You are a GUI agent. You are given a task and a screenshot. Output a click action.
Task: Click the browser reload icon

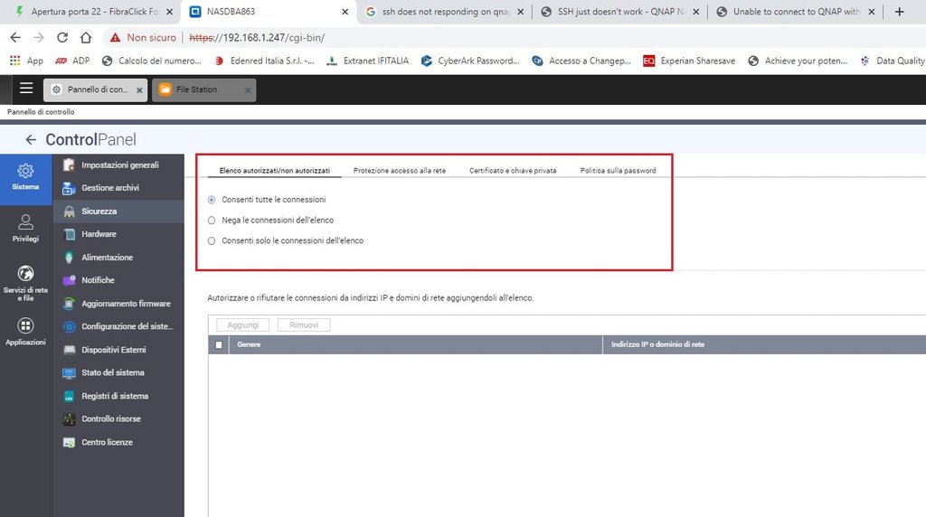62,37
